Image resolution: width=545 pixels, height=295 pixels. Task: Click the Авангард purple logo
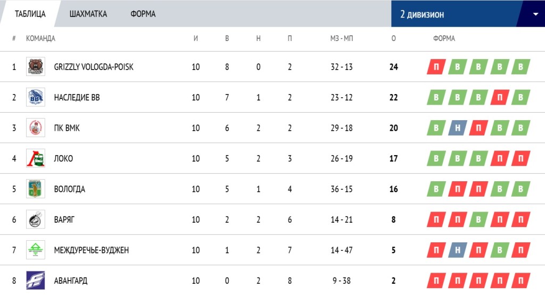coord(36,281)
